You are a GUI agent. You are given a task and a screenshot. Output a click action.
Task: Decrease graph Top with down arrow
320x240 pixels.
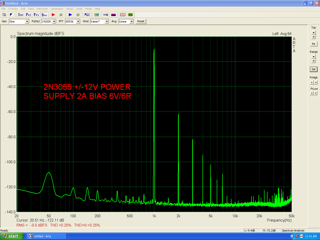click(x=313, y=37)
